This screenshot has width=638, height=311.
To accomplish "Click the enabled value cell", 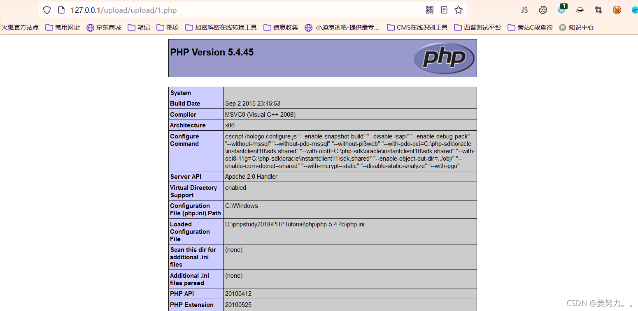I will (x=350, y=191).
